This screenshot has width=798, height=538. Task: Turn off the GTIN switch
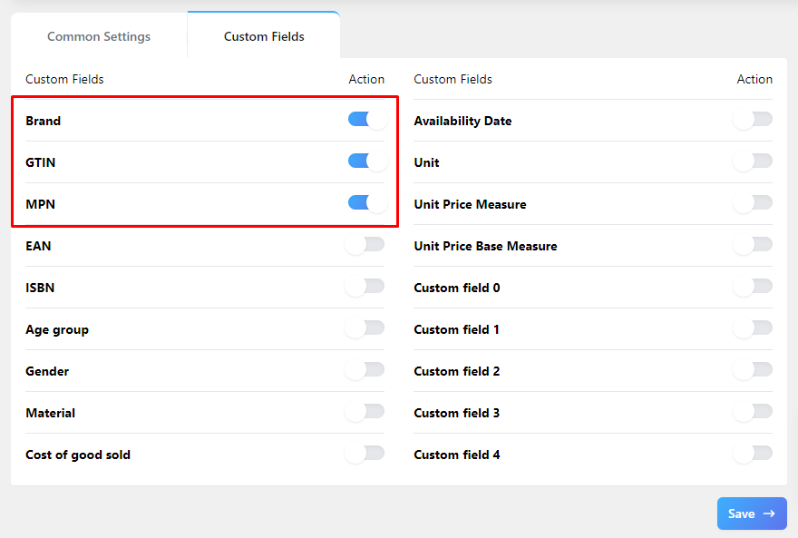click(x=367, y=161)
